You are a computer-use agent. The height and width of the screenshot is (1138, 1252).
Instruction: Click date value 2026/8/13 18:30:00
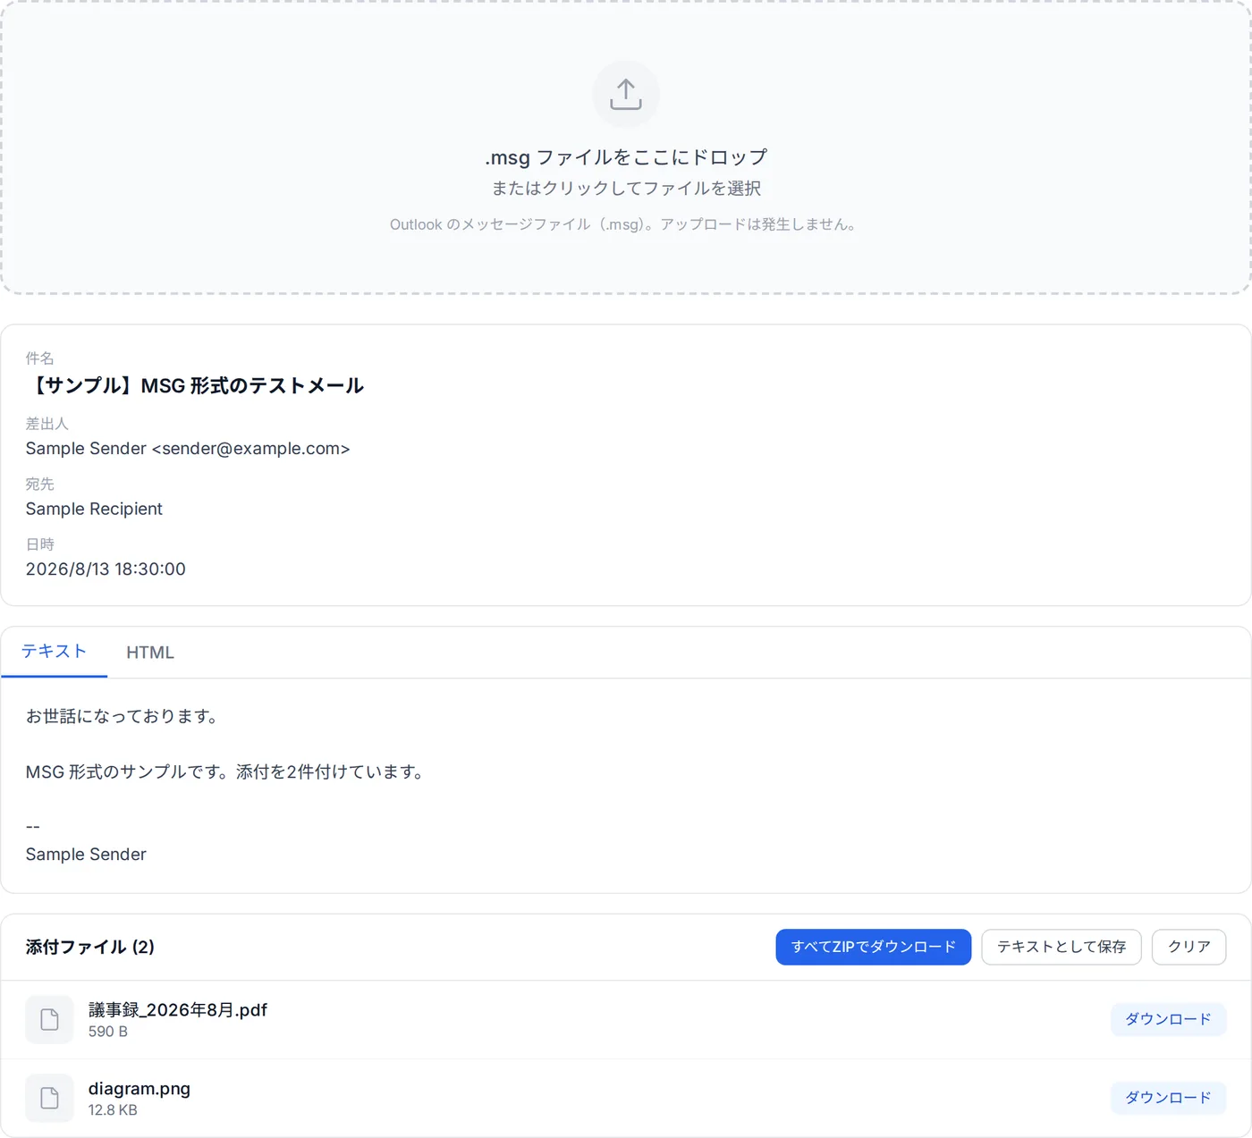coord(106,569)
